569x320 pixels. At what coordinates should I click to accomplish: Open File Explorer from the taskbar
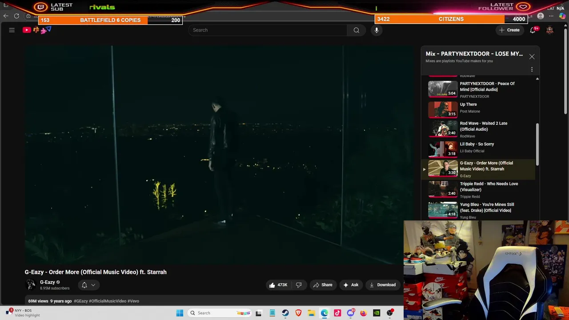click(x=311, y=313)
